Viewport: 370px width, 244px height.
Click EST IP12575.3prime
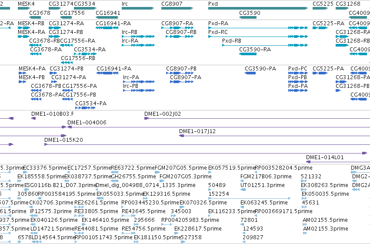pyautogui.click(x=51, y=211)
